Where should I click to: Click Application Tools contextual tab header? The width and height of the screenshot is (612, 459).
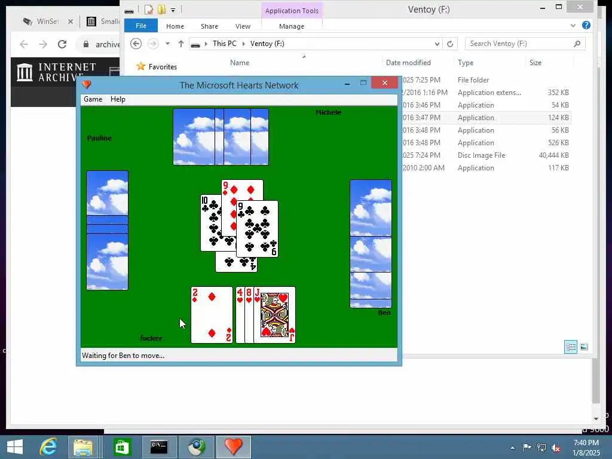click(292, 11)
